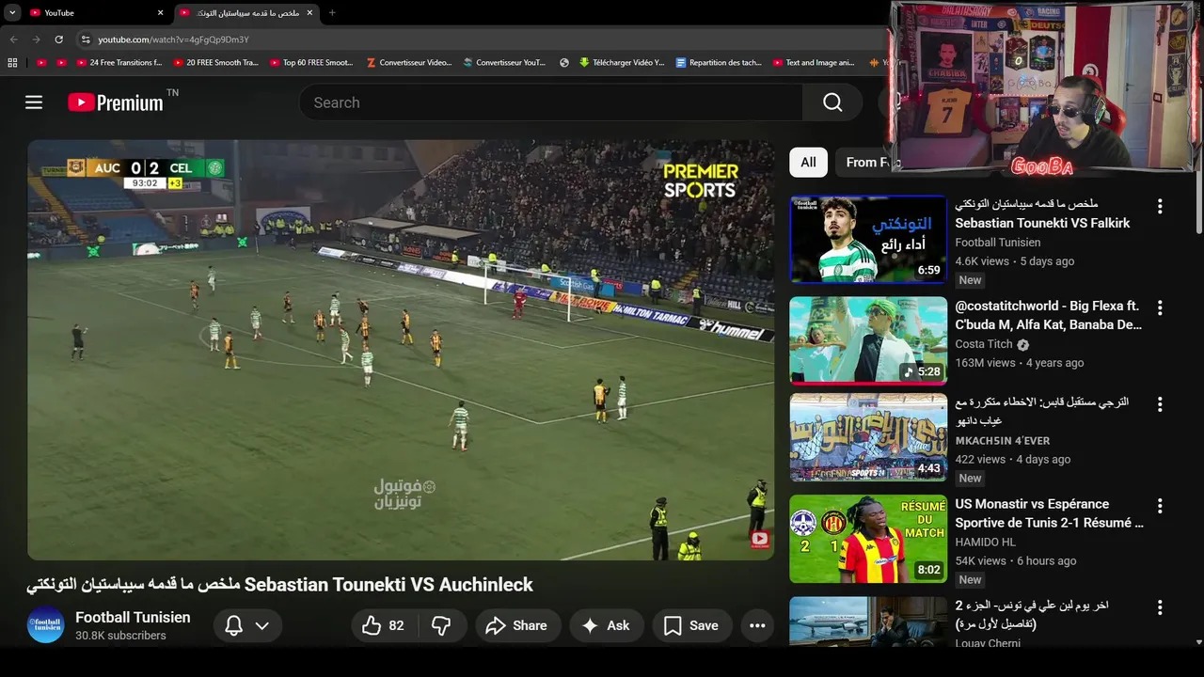Viewport: 1204px width, 677px height.
Task: Close the active Arabic-titled video tab
Action: coord(309,13)
